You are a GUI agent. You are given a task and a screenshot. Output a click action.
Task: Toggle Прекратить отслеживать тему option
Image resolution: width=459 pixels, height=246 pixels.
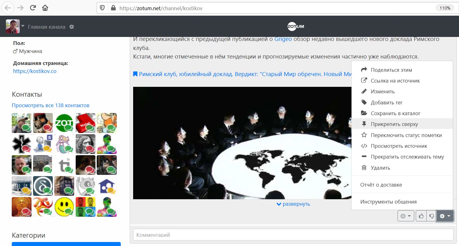pos(407,157)
